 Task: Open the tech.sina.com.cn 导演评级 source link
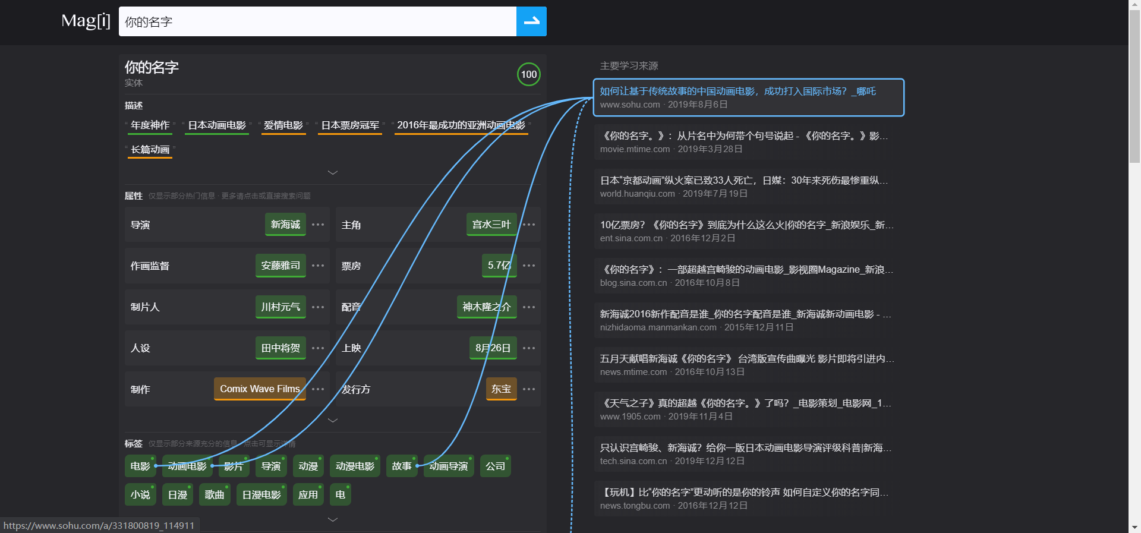point(749,454)
